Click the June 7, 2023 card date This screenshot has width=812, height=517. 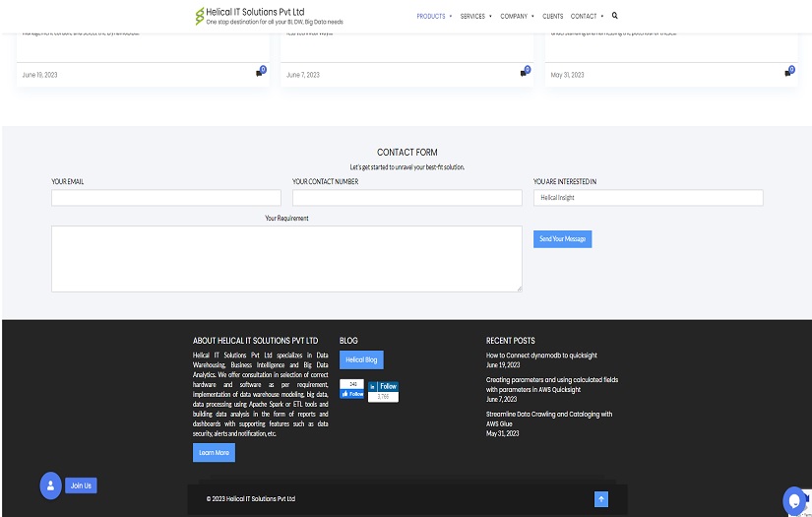pos(303,75)
